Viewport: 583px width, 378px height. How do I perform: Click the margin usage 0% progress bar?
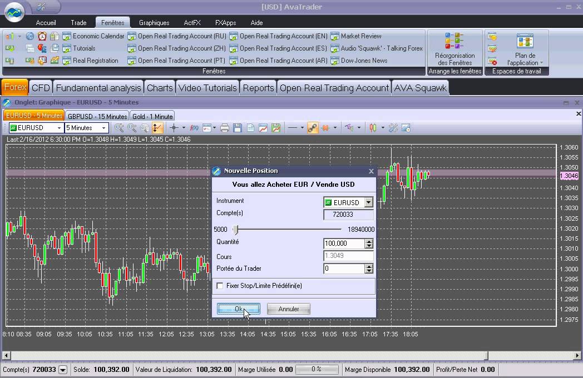[x=316, y=370]
